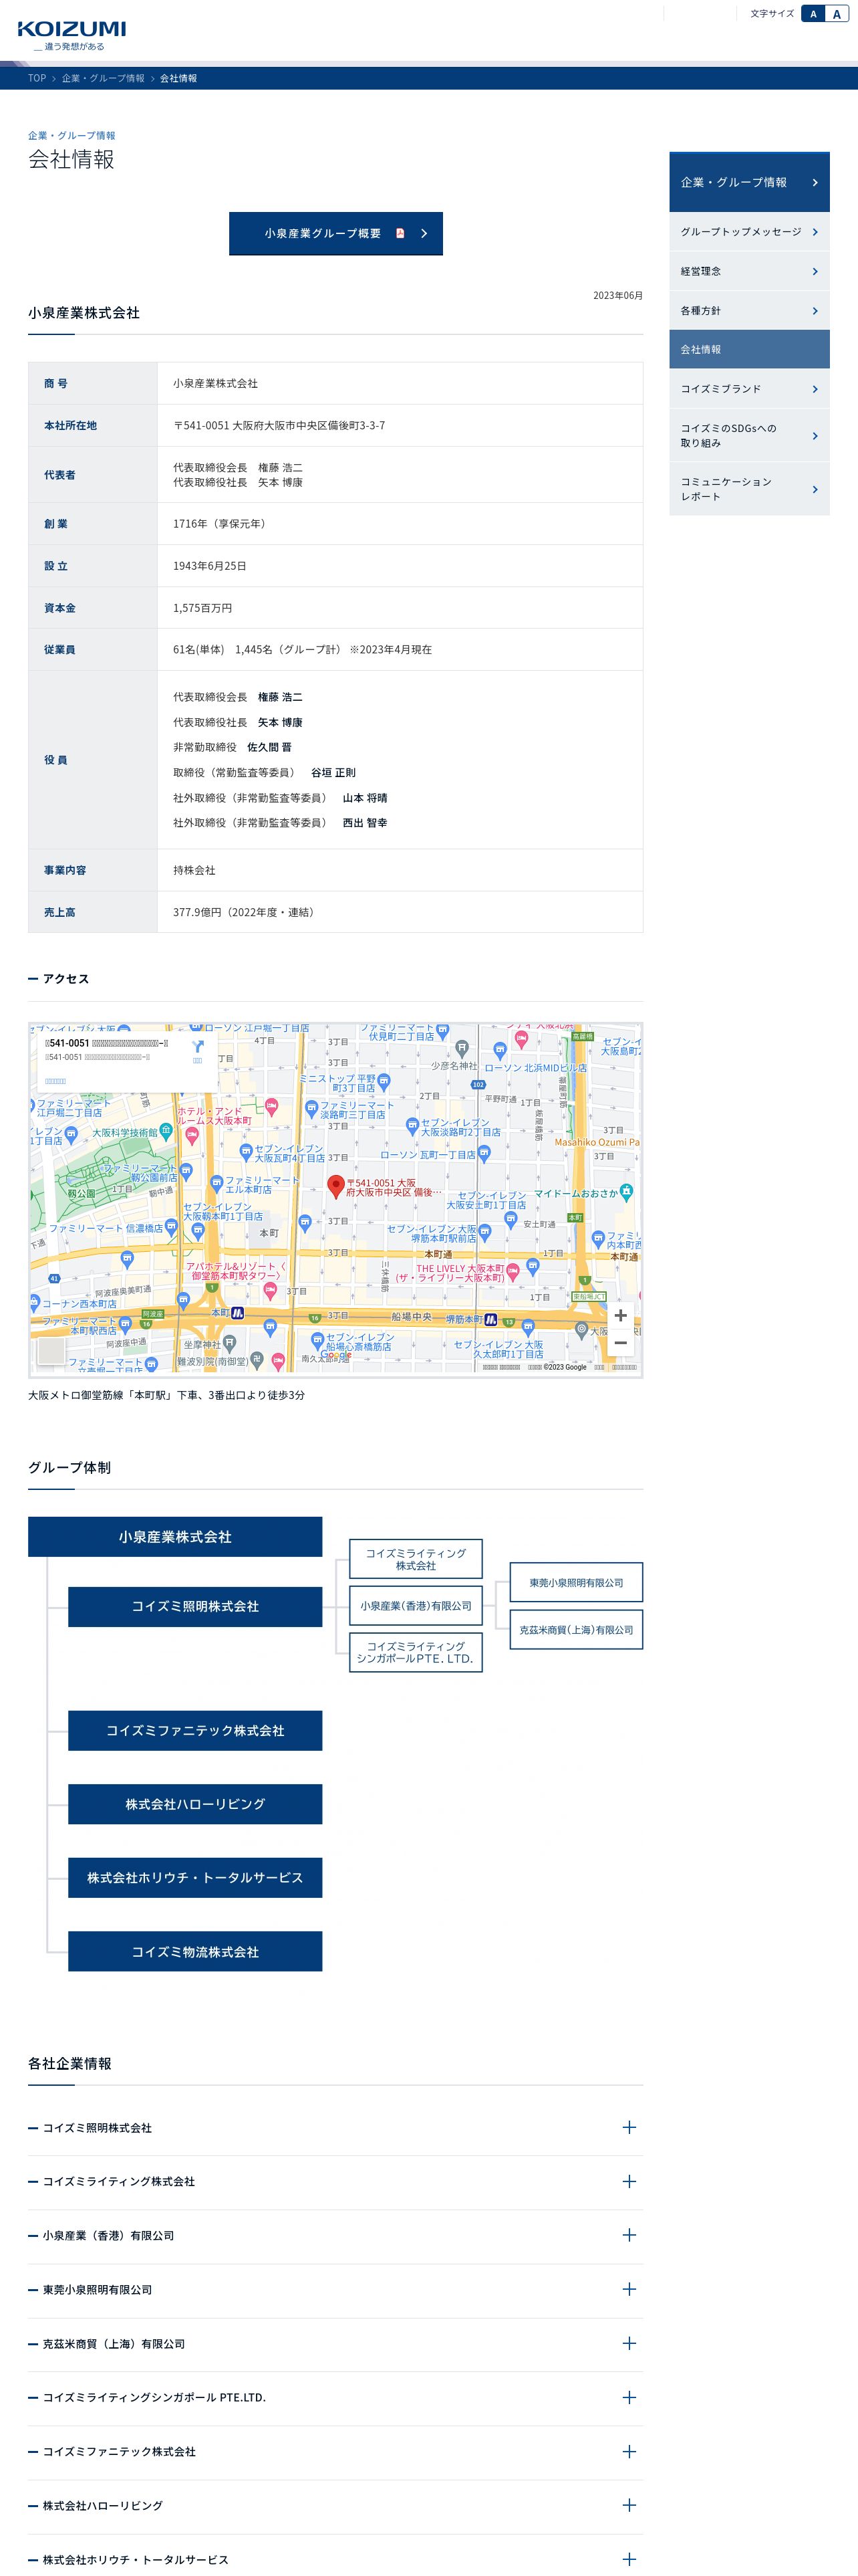Expand 小泉産業（香港）有限公司 accordion

335,2236
